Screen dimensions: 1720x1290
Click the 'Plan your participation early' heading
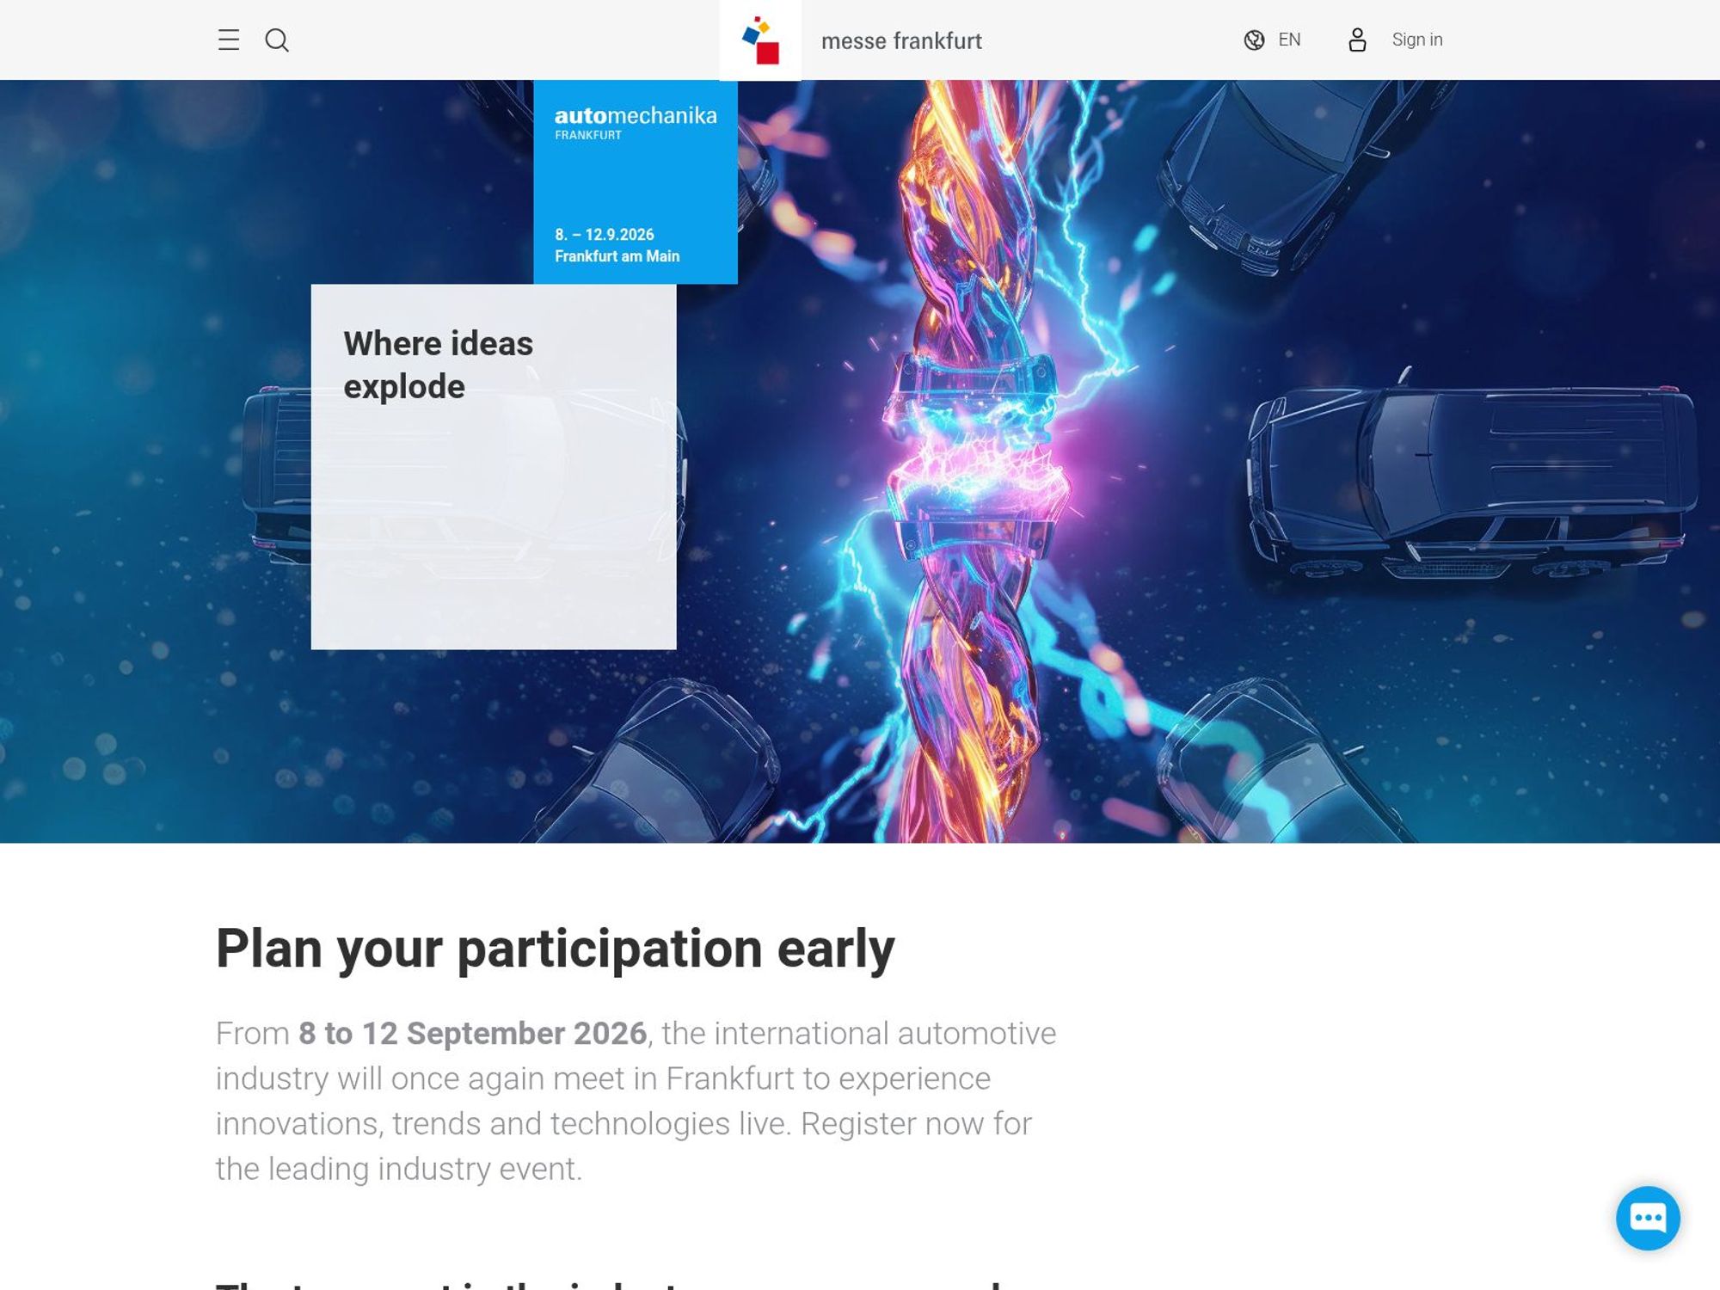(555, 949)
